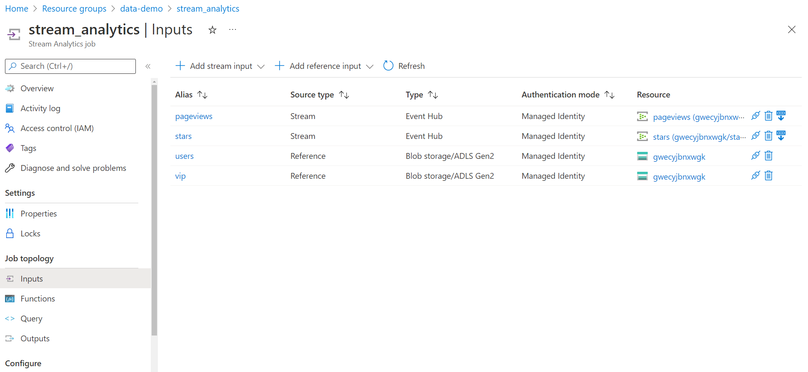Screen dimensions: 808x372
Task: Open the Query menu item
Action: 32,319
